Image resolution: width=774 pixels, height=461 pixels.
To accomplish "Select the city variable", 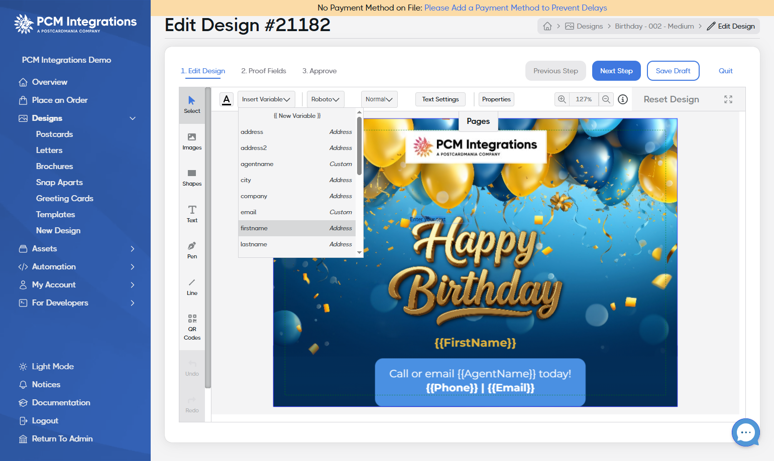I will (x=296, y=180).
